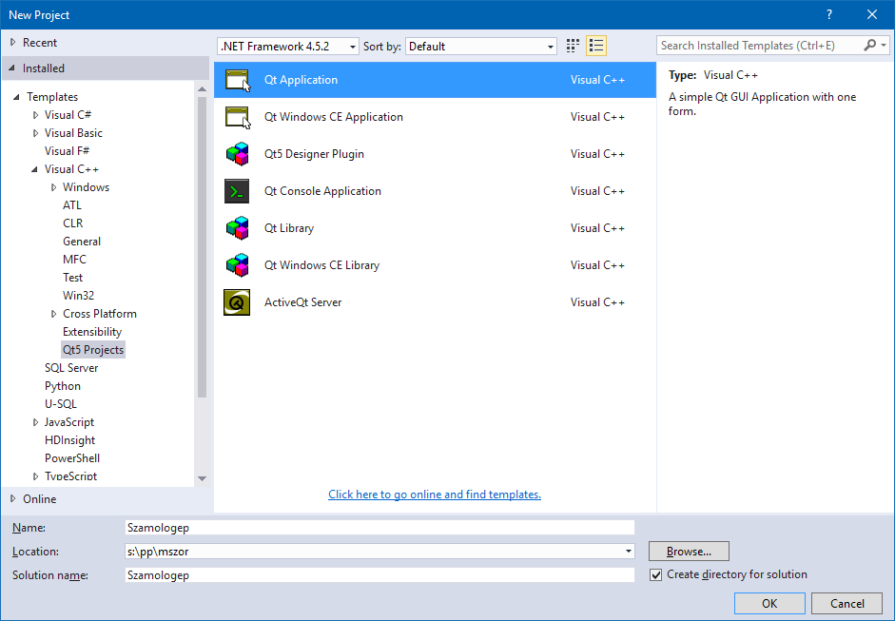Select the Qt5 Designer Plugin cubes icon
895x621 pixels.
point(238,154)
